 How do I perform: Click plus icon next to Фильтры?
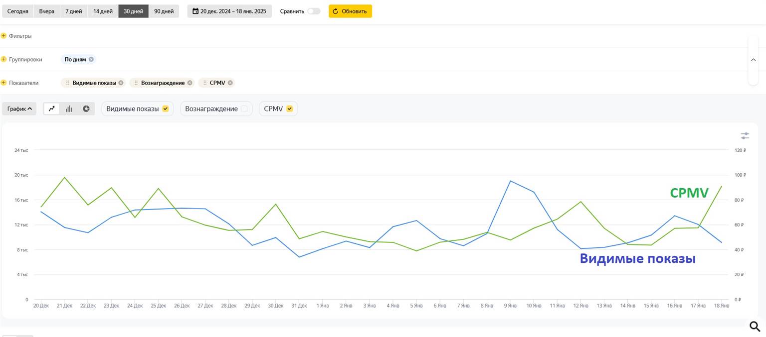pos(3,36)
